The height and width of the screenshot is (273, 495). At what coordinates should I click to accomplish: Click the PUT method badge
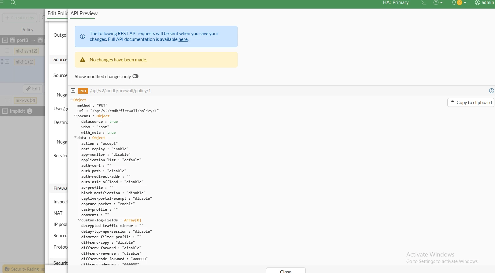(83, 91)
